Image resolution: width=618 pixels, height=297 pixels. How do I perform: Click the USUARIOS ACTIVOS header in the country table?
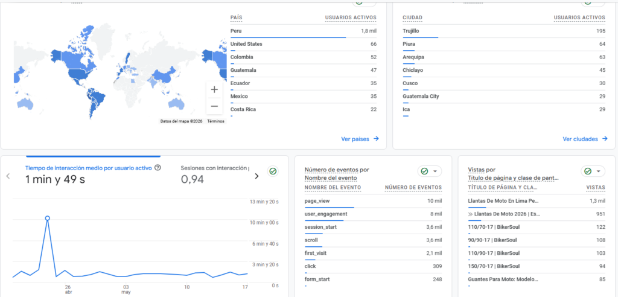(351, 18)
